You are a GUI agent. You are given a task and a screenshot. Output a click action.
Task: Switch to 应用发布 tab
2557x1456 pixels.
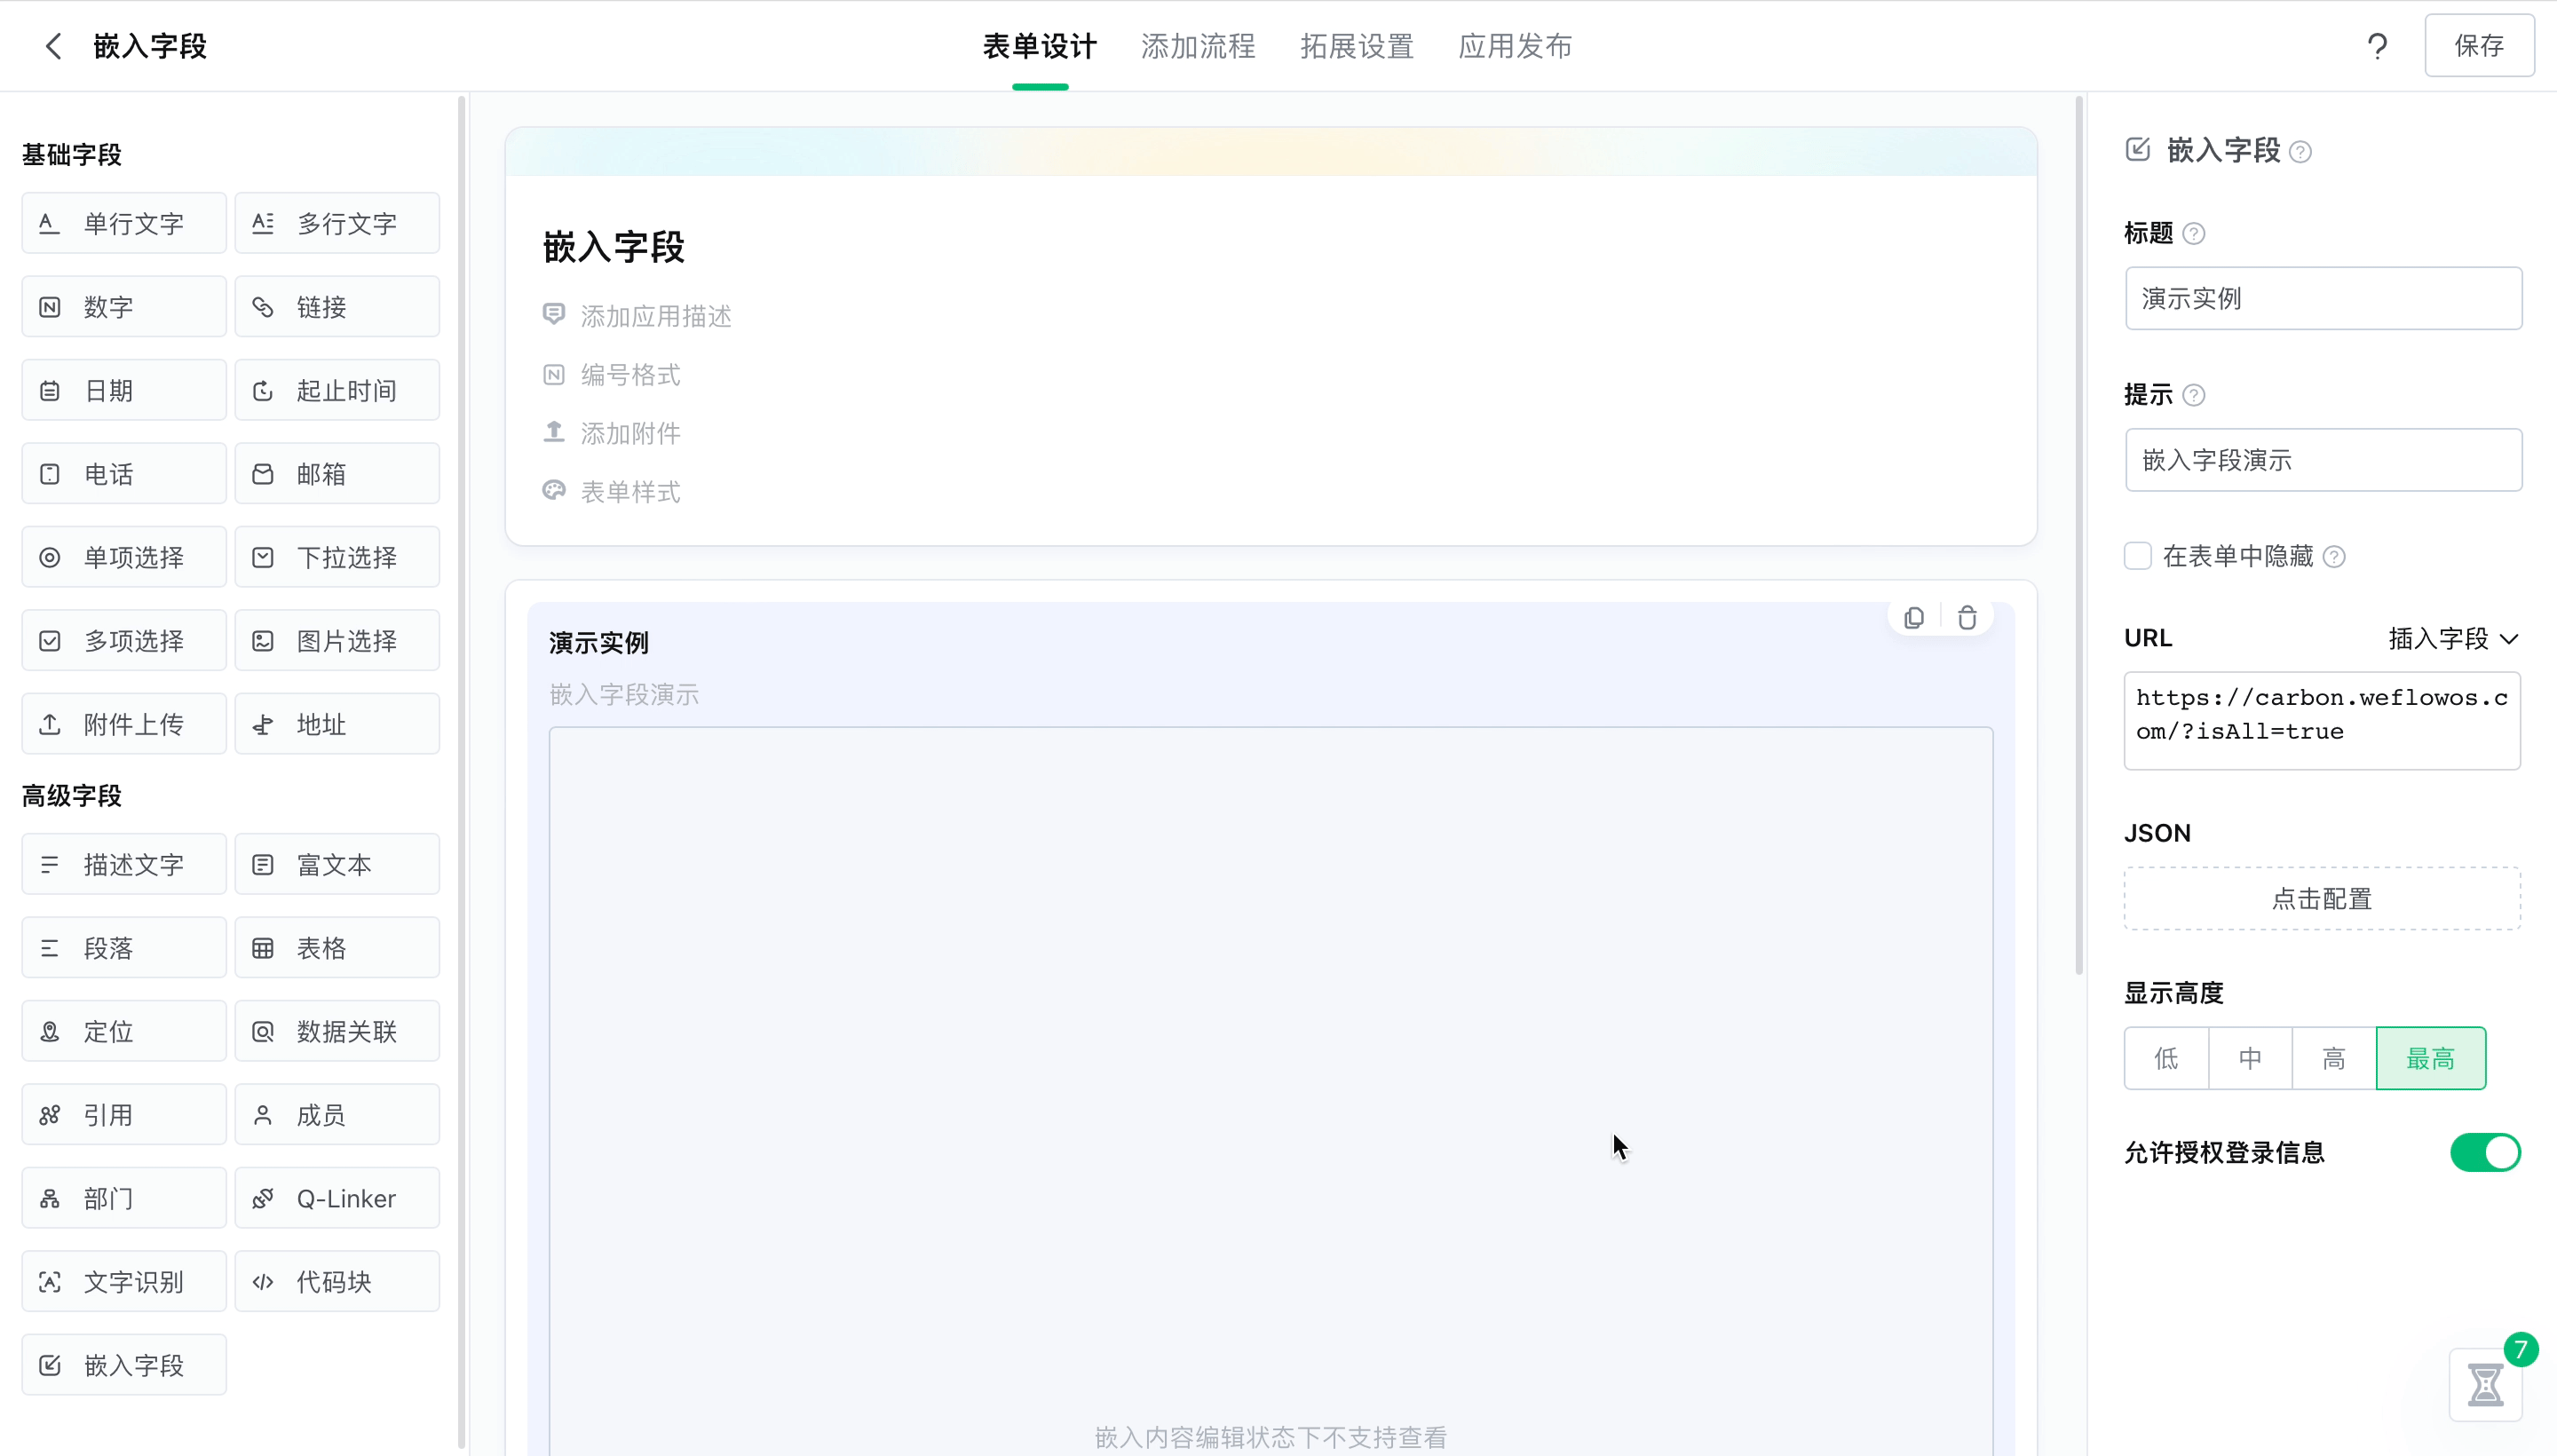[1514, 46]
